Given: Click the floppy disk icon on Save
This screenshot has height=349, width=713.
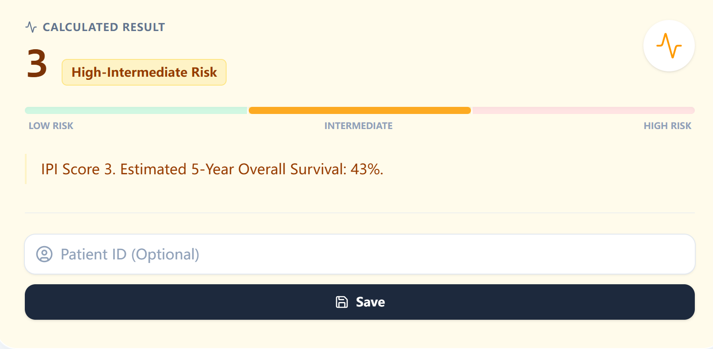Looking at the screenshot, I should pos(342,302).
